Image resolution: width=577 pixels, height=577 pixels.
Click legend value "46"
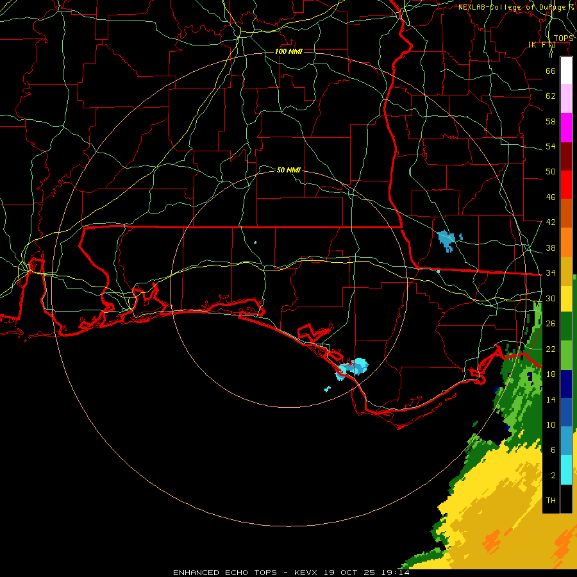click(x=551, y=197)
